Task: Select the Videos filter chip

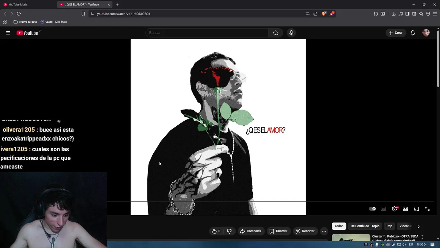Action: 404,226
